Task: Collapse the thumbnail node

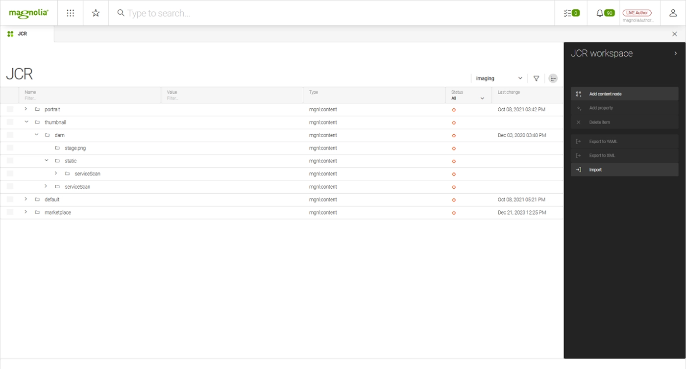Action: [26, 122]
